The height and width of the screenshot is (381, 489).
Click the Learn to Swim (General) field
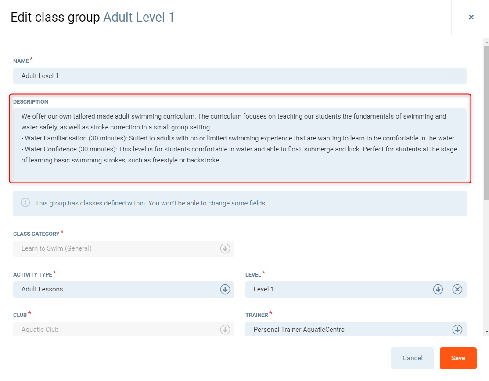(x=119, y=248)
